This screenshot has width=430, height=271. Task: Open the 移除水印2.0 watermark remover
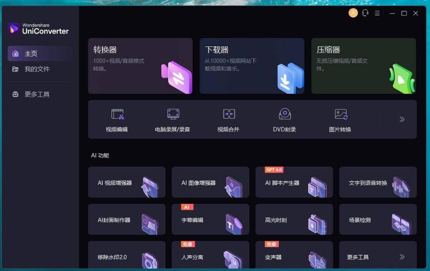(126, 256)
